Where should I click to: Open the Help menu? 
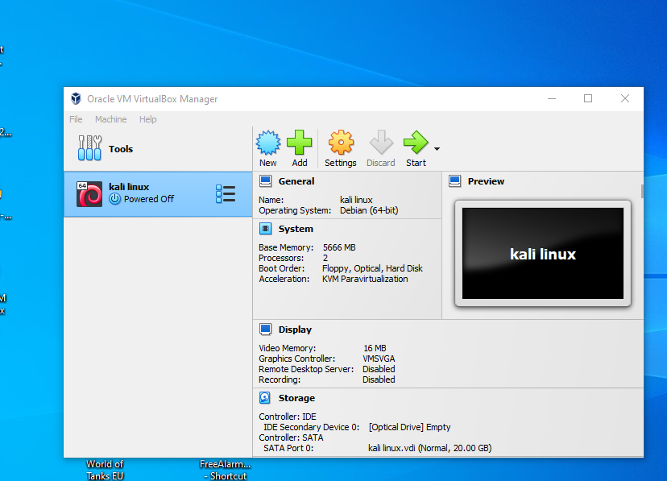148,119
